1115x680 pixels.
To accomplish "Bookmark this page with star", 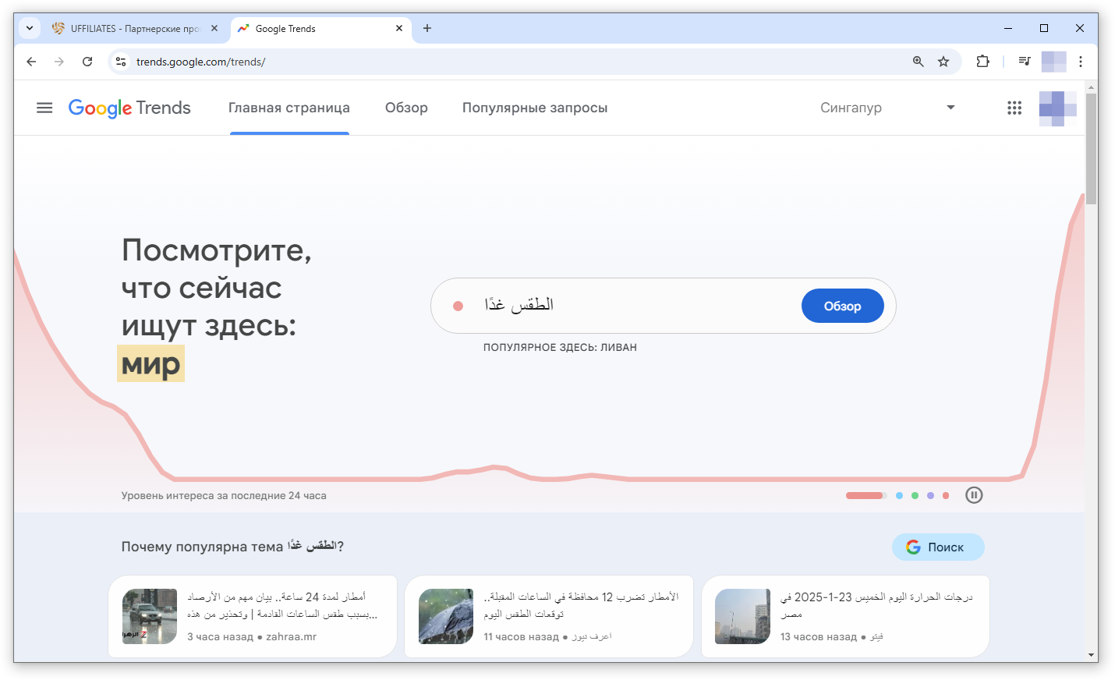I will pyautogui.click(x=943, y=62).
